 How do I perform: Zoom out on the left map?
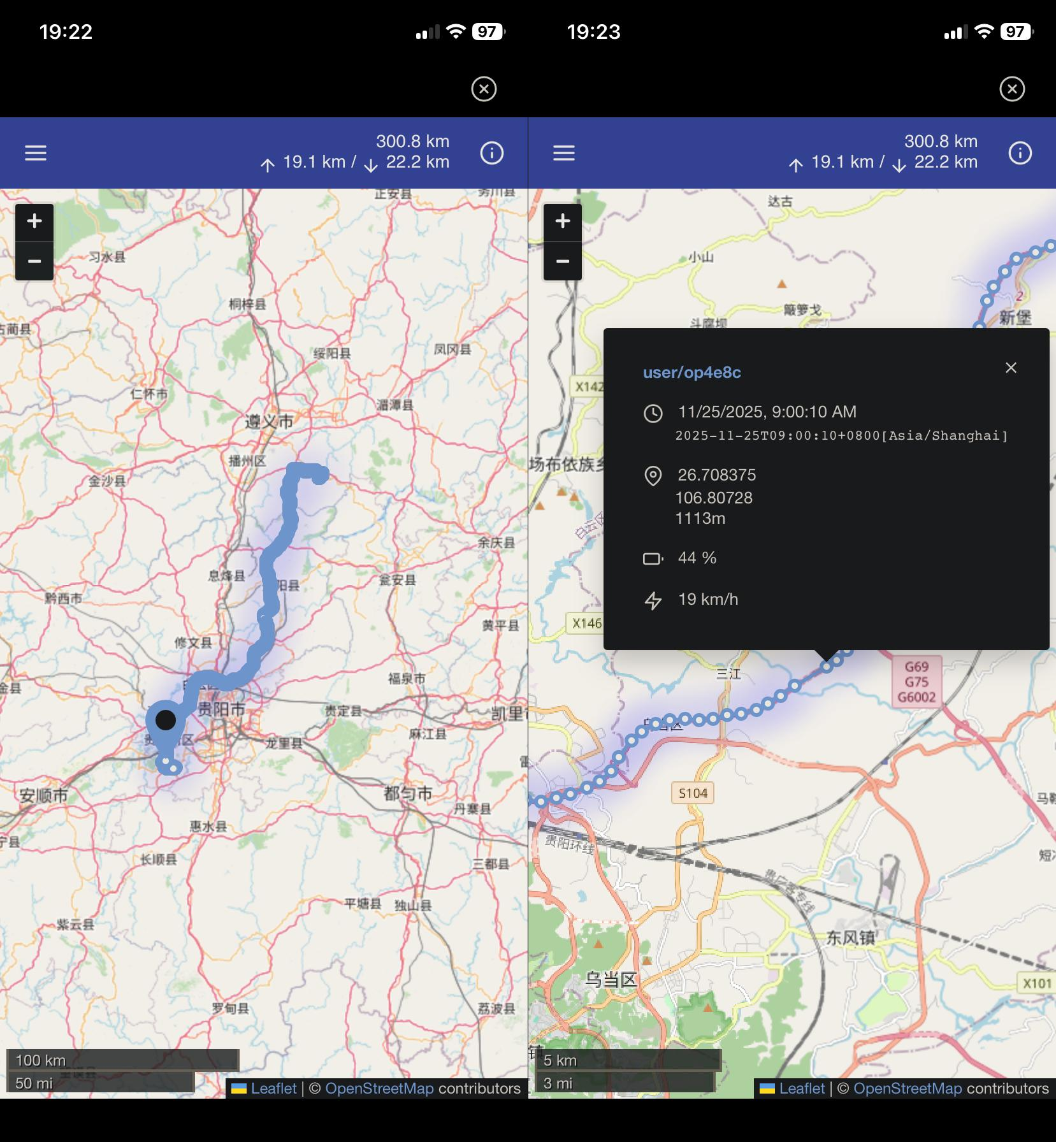pyautogui.click(x=34, y=261)
